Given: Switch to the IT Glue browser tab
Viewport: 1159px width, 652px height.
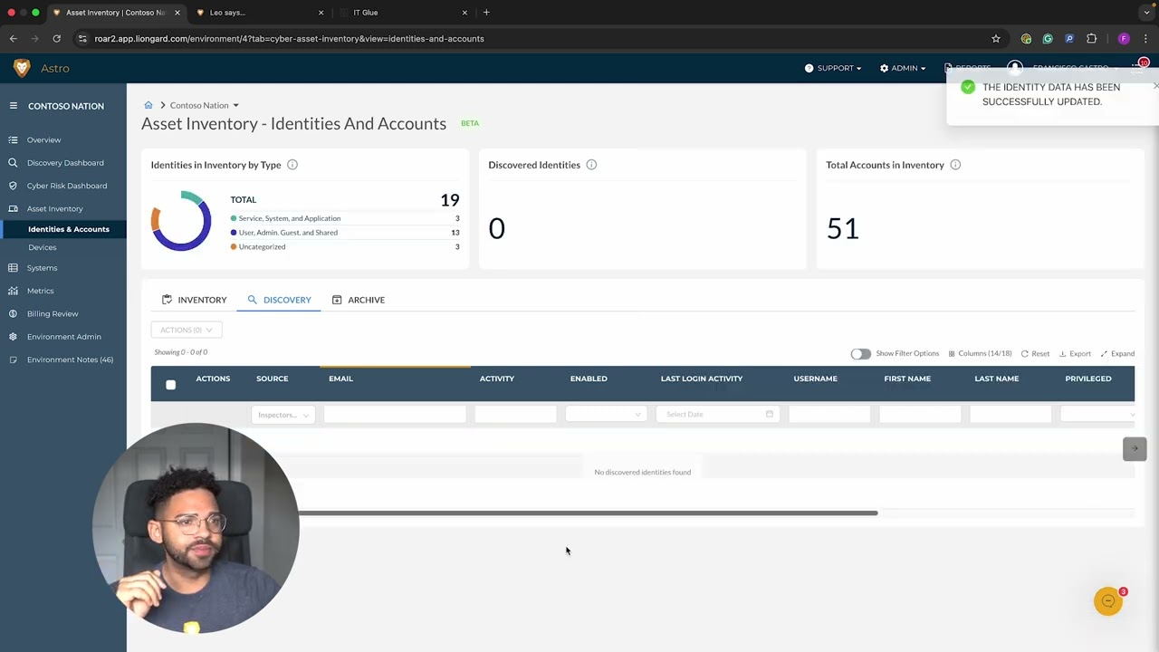Looking at the screenshot, I should coord(405,13).
